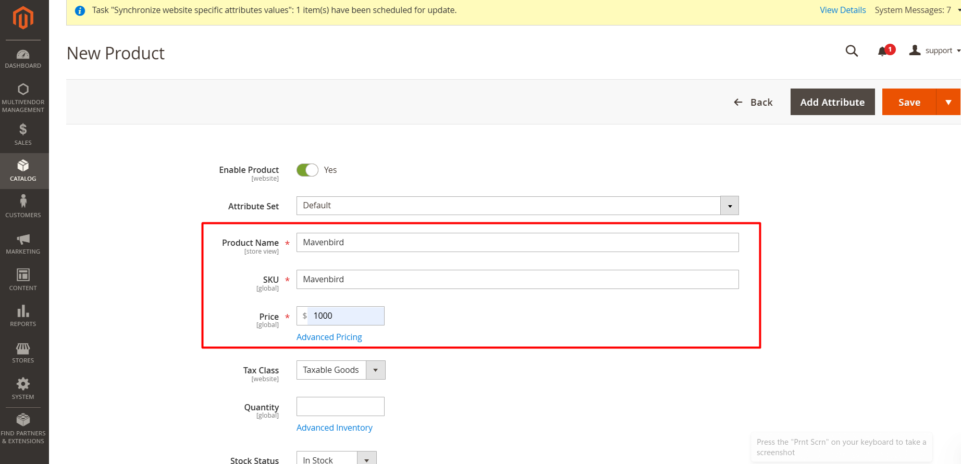Click the search magnifier icon

(x=852, y=51)
